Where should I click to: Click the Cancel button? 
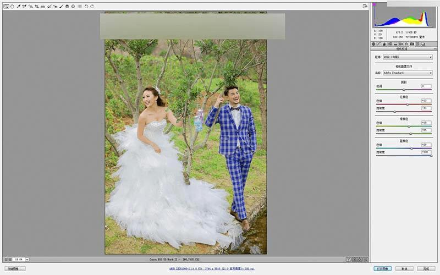[x=404, y=269]
